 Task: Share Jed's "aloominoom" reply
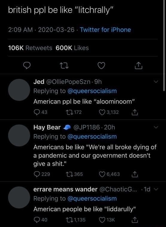coord(135,112)
